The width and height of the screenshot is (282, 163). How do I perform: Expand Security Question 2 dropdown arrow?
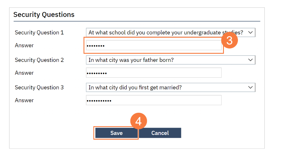click(x=250, y=60)
